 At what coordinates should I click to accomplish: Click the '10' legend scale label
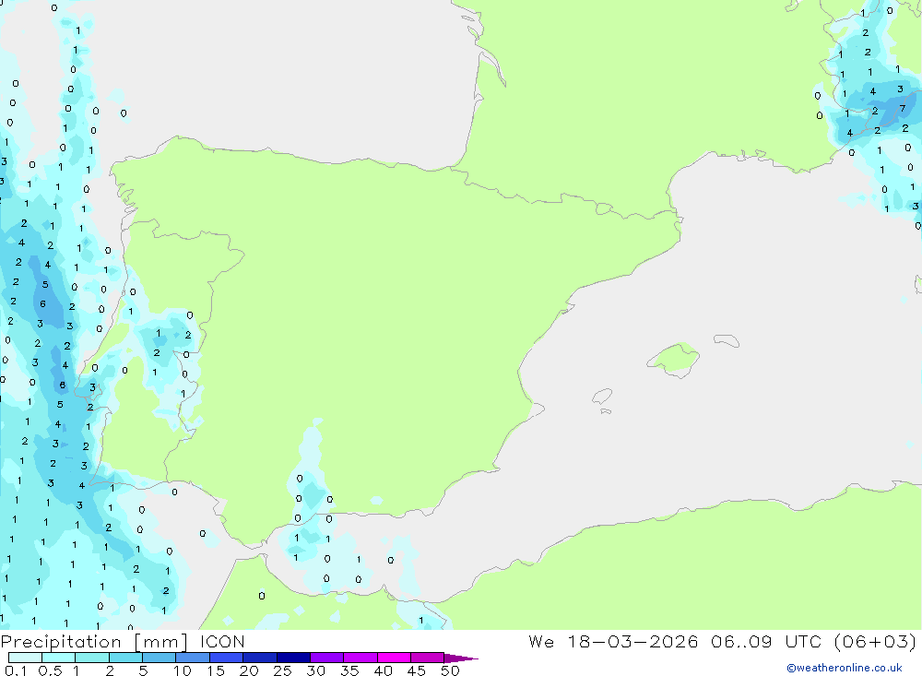pyautogui.click(x=183, y=670)
